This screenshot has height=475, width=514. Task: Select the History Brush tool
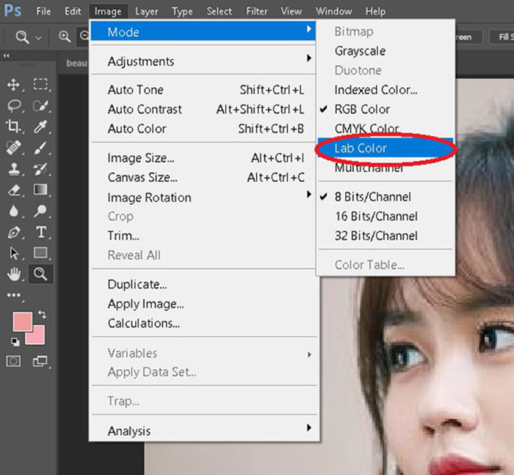pyautogui.click(x=40, y=169)
